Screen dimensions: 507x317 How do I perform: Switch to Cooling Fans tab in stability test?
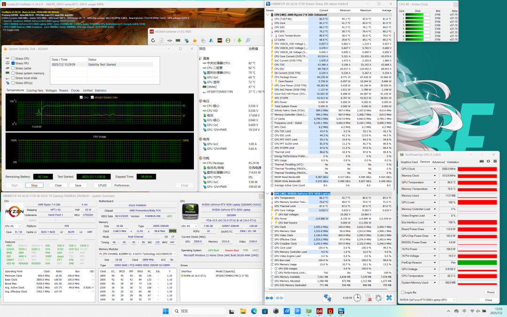[35, 91]
